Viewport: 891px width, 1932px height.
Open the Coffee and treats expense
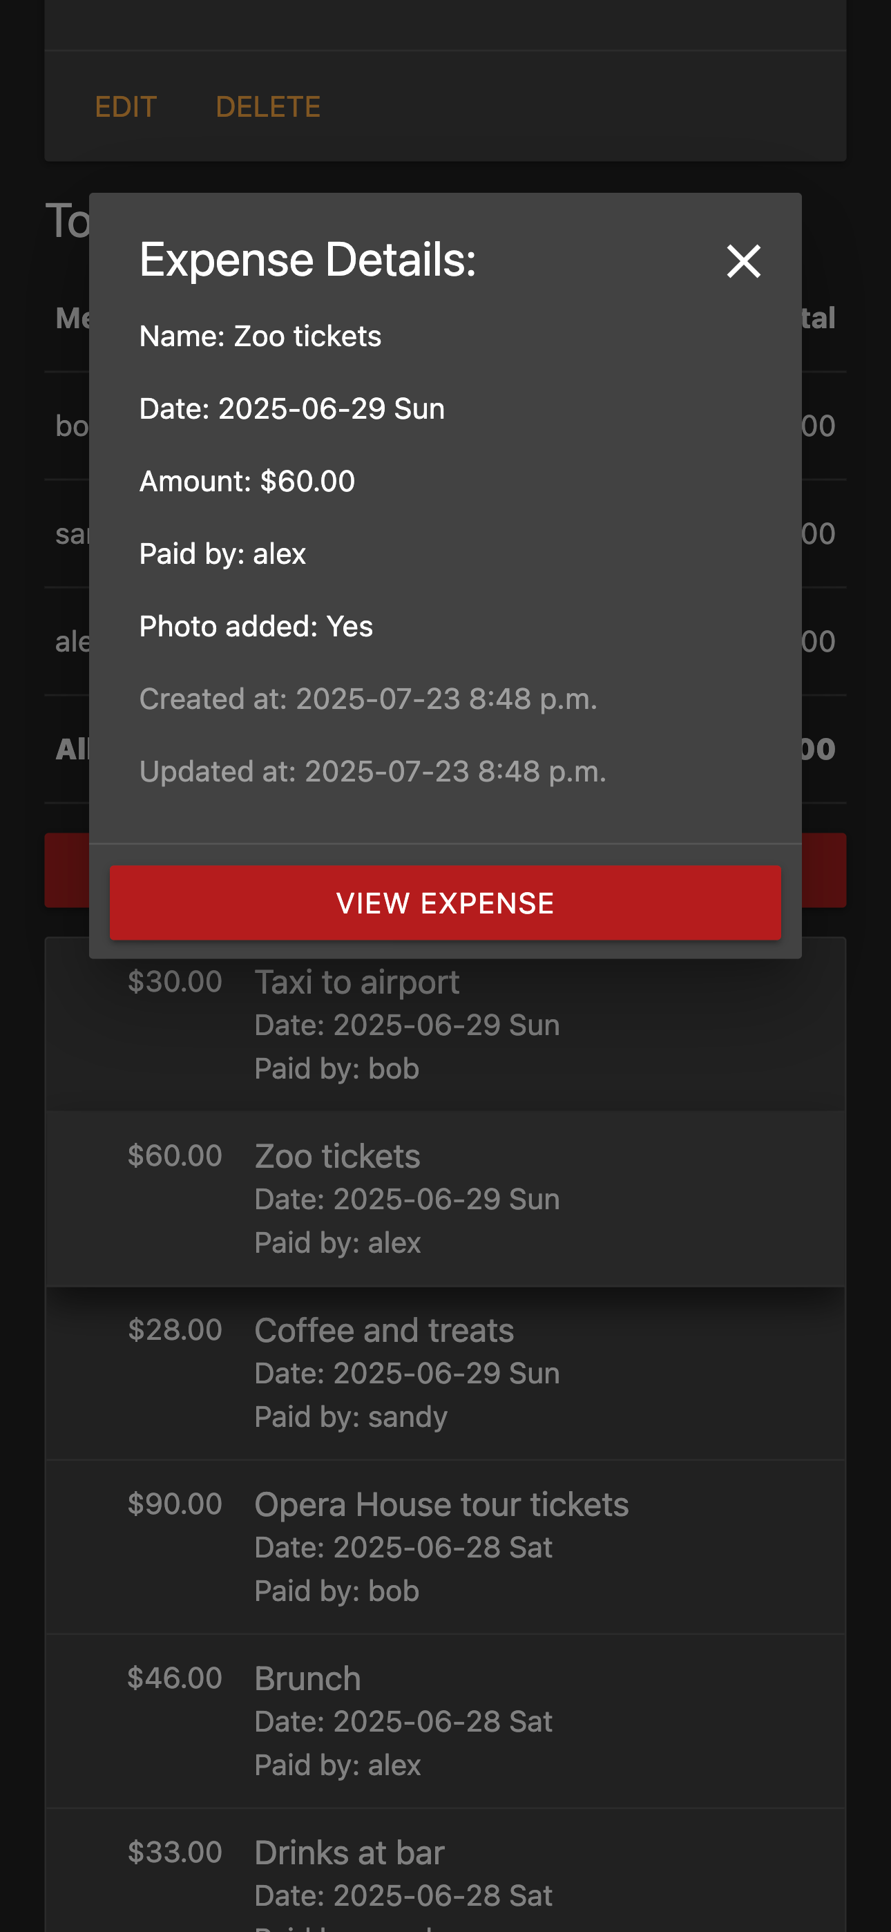pyautogui.click(x=445, y=1372)
